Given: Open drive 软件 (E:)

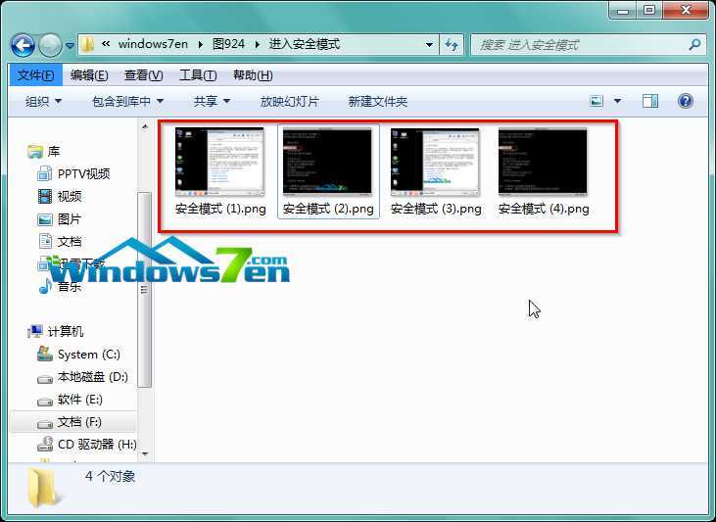Looking at the screenshot, I should pyautogui.click(x=80, y=400).
